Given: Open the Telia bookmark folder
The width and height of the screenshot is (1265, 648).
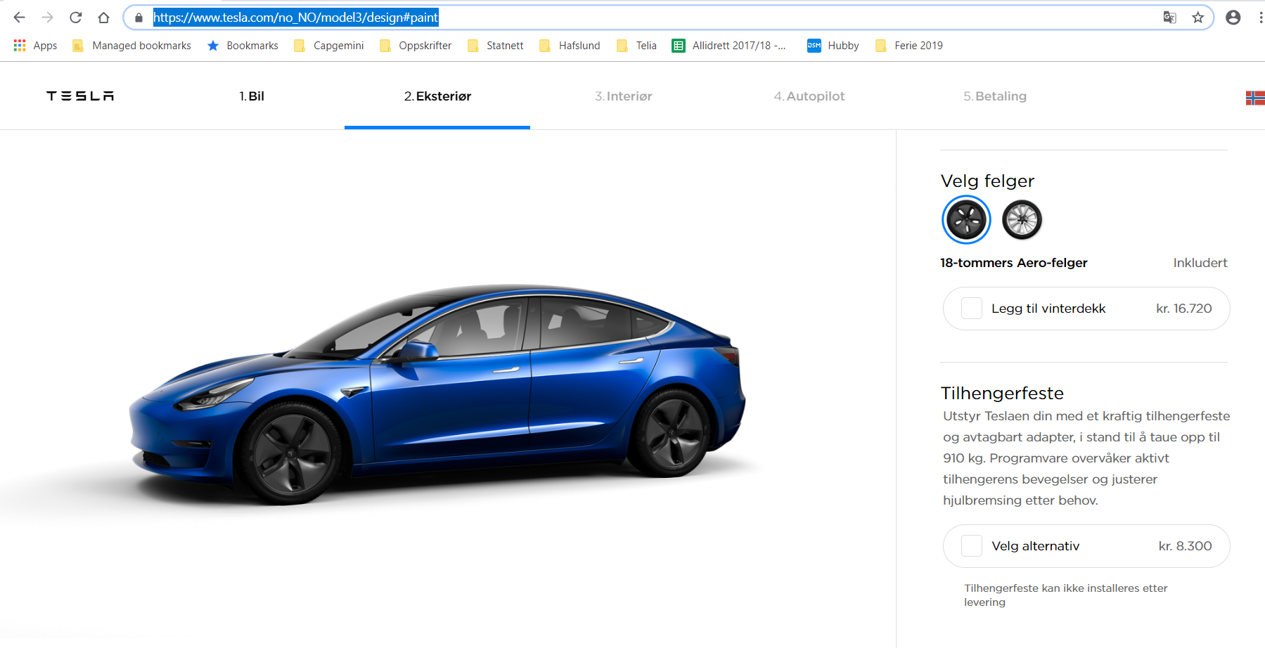Looking at the screenshot, I should click(636, 46).
